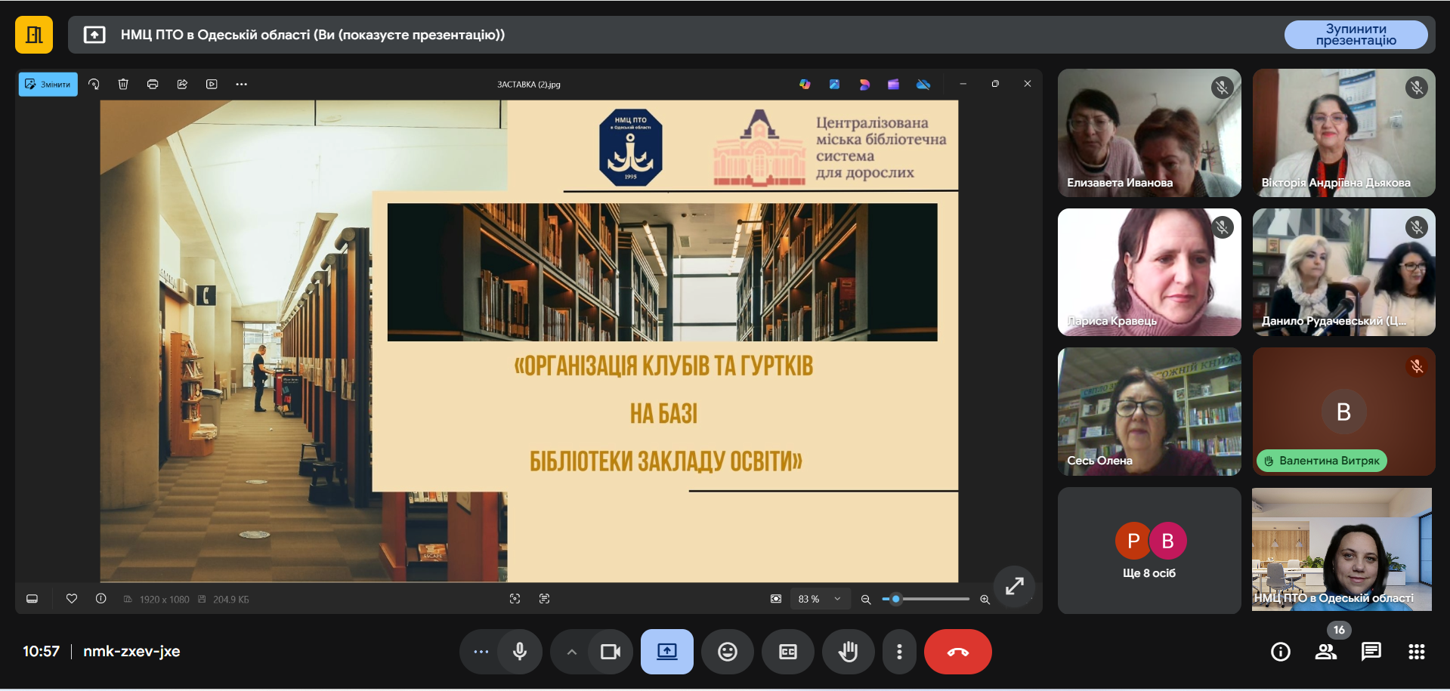
Task: Raise hand in the meeting
Action: coord(848,652)
